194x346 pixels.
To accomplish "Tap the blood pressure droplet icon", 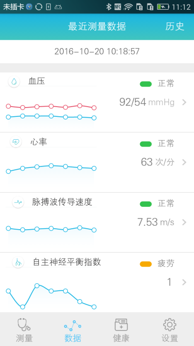I will [14, 82].
